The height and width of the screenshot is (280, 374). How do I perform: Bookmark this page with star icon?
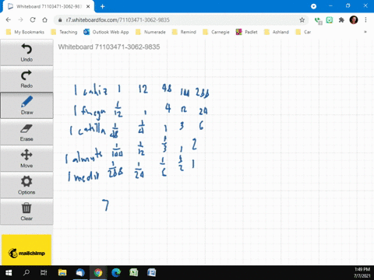tap(302, 20)
